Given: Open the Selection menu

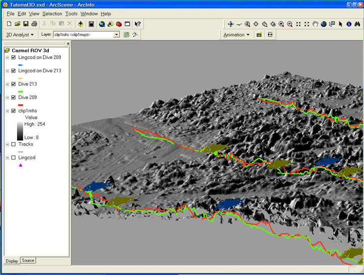Looking at the screenshot, I should point(52,14).
